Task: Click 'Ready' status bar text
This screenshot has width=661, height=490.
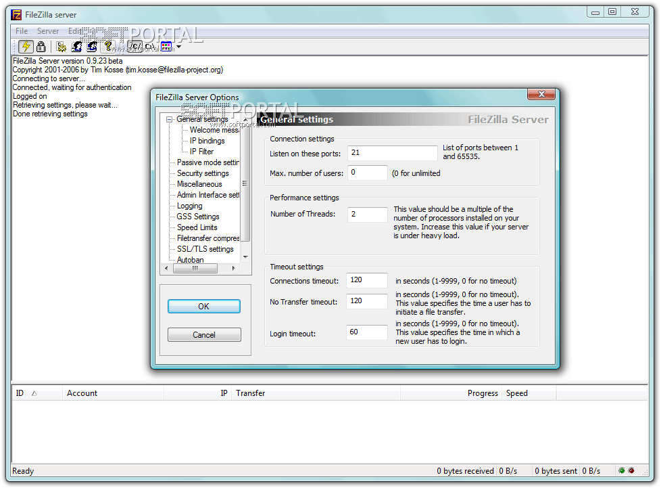Action: (x=23, y=471)
